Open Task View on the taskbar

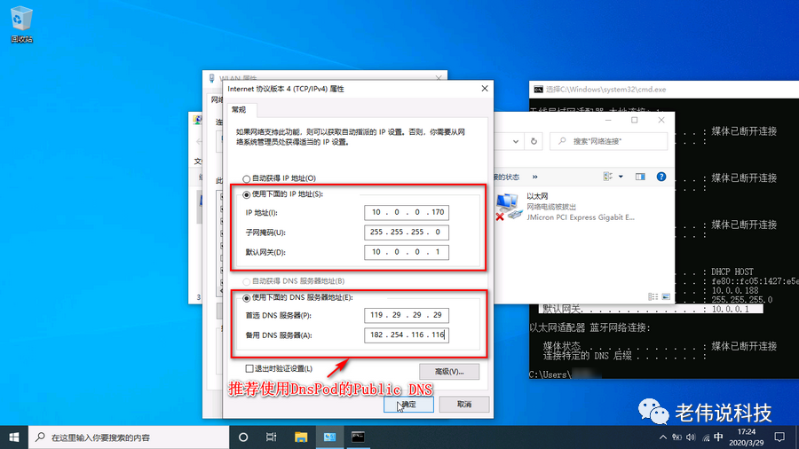271,437
